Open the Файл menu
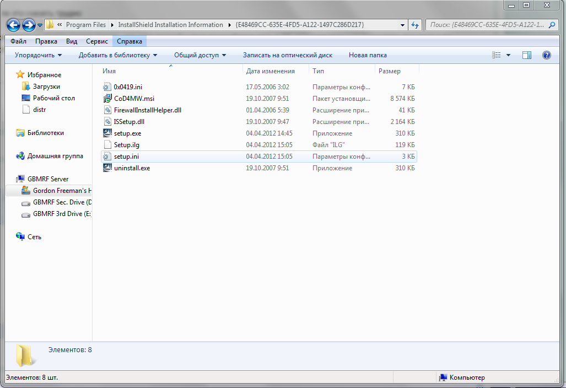566x388 pixels. click(18, 41)
